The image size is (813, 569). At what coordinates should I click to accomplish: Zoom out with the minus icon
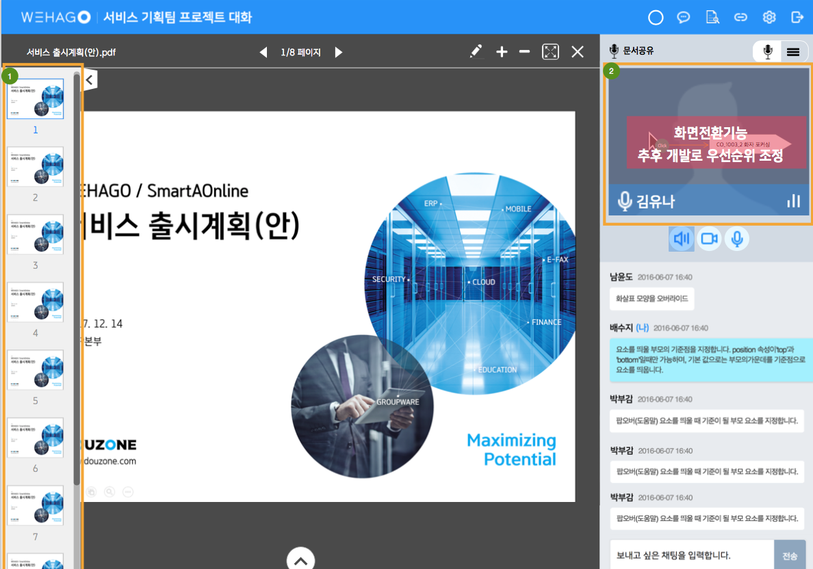(524, 52)
